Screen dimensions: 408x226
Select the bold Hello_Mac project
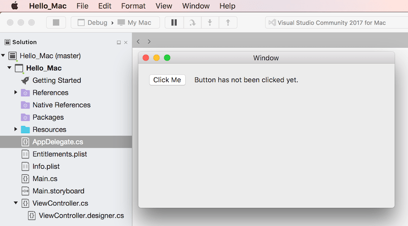click(x=44, y=68)
